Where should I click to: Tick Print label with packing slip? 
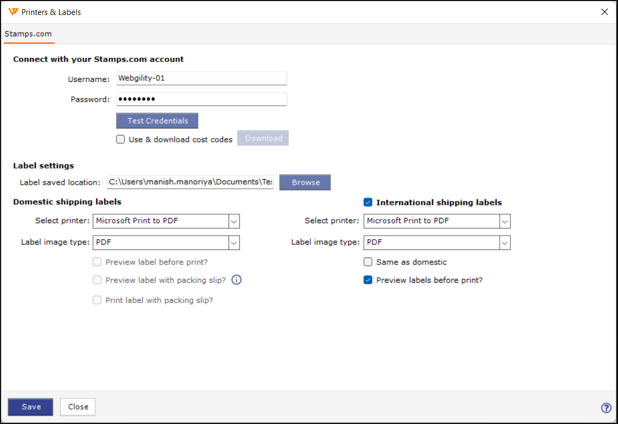point(97,300)
